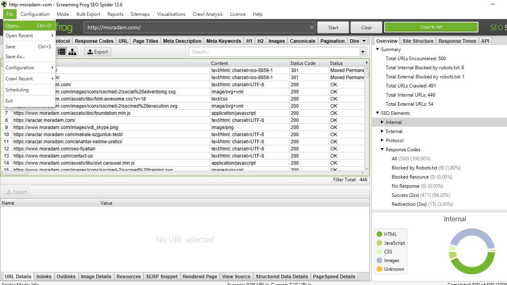This screenshot has width=507, height=285.
Task: Switch to the Response Codes tab
Action: click(94, 41)
